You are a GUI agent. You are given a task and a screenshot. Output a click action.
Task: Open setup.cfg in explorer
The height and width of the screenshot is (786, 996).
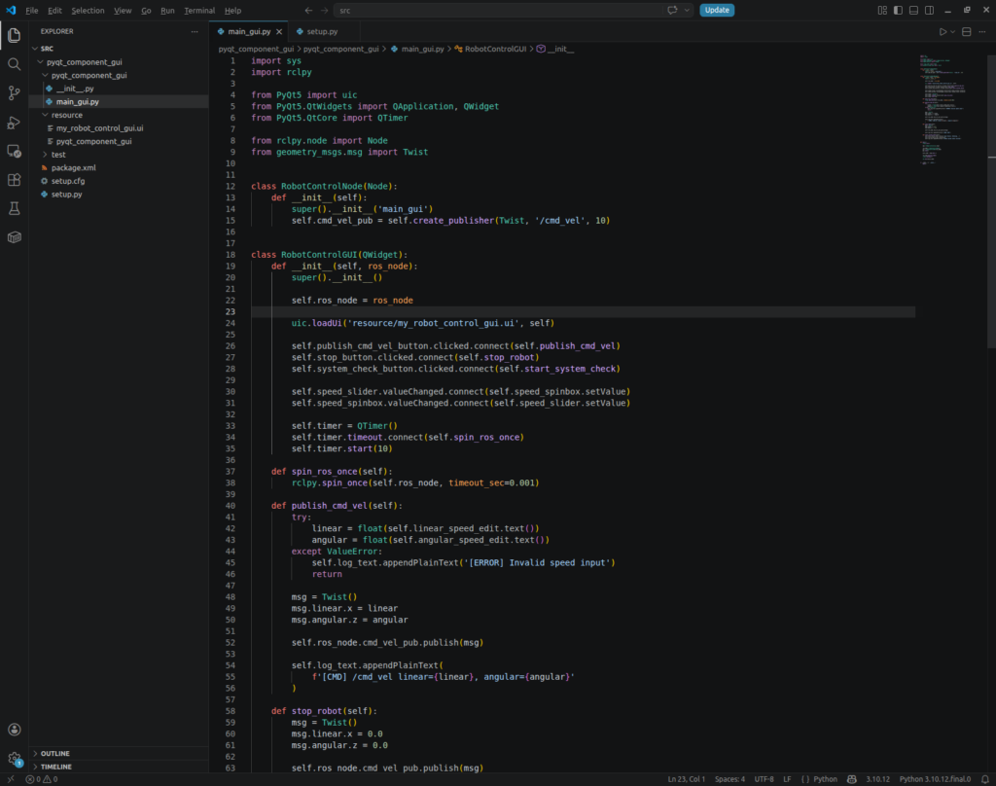coord(68,181)
